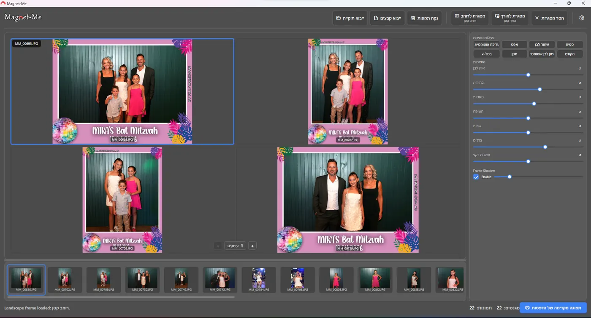Image resolution: width=591 pixels, height=318 pixels.
Task: Select filmstrip thumbnail MM_00822.JPG
Action: coord(450,280)
